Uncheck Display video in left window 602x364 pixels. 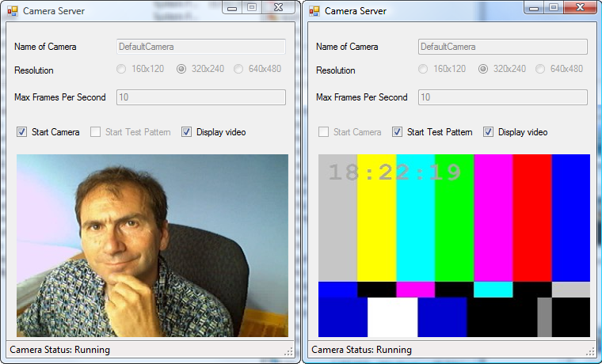(x=187, y=132)
